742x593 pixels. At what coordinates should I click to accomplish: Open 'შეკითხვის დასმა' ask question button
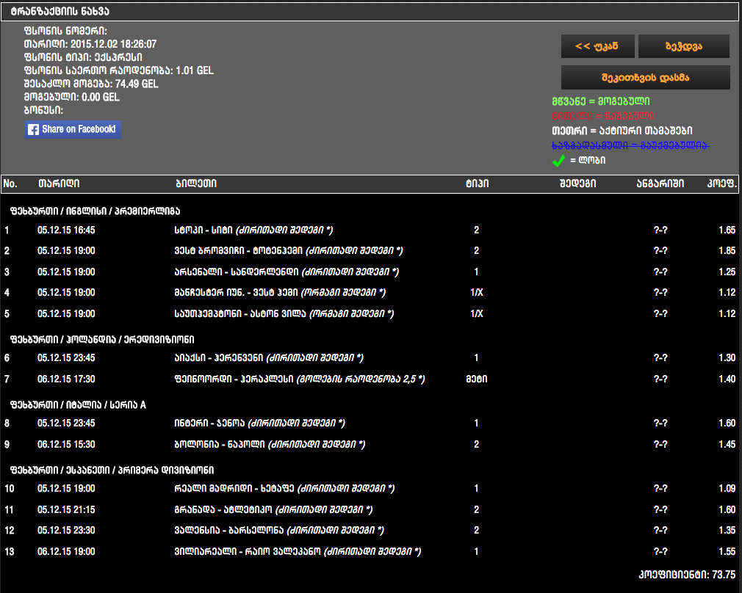click(x=645, y=77)
